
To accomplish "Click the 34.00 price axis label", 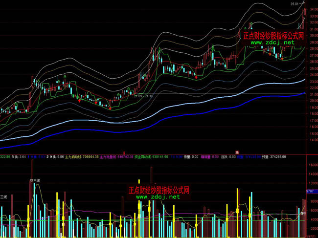I will (x=312, y=10).
